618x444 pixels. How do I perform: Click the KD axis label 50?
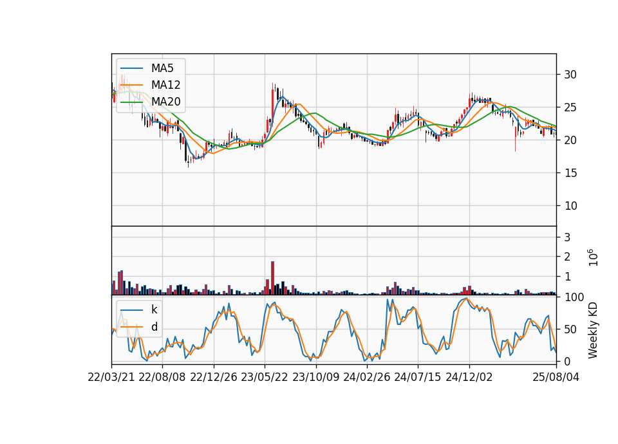[x=570, y=329]
